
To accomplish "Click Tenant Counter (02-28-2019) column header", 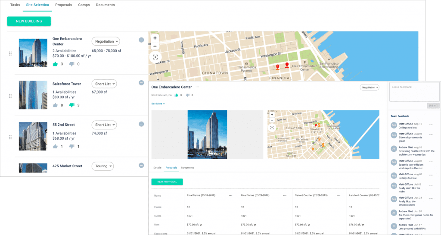I will point(311,195).
